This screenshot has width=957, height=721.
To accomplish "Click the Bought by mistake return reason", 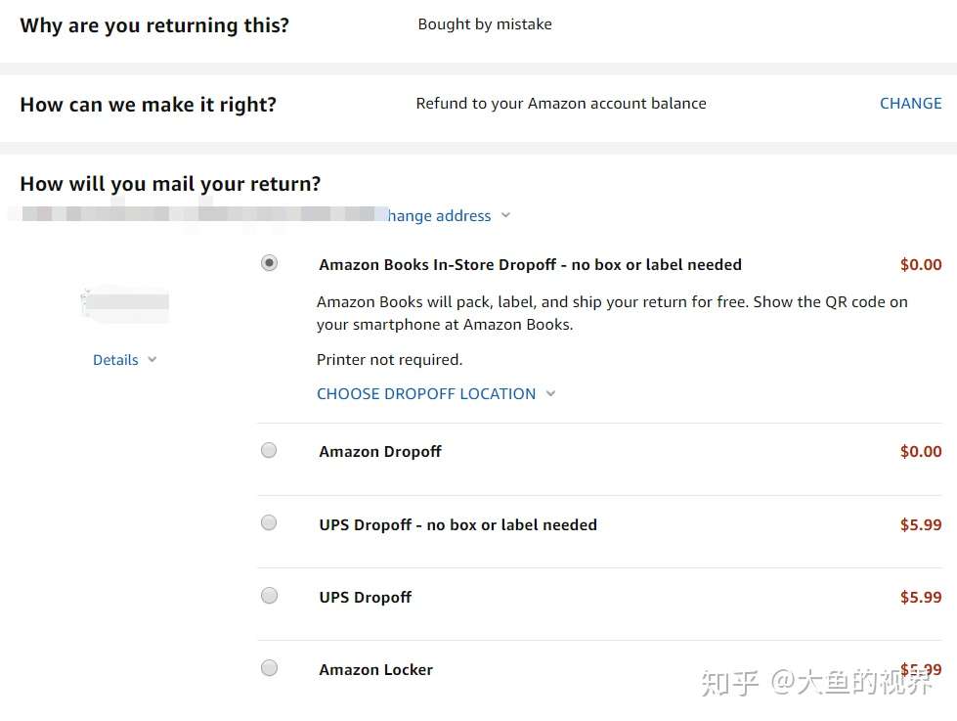I will (x=485, y=23).
